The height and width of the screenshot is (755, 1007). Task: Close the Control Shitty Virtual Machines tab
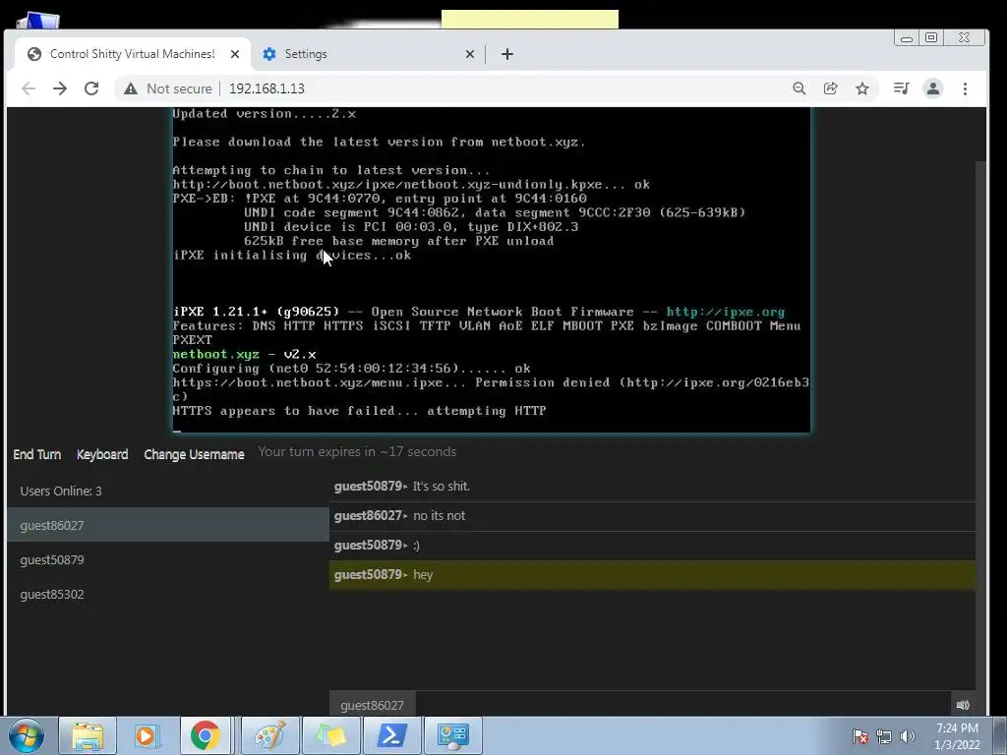[x=235, y=54]
